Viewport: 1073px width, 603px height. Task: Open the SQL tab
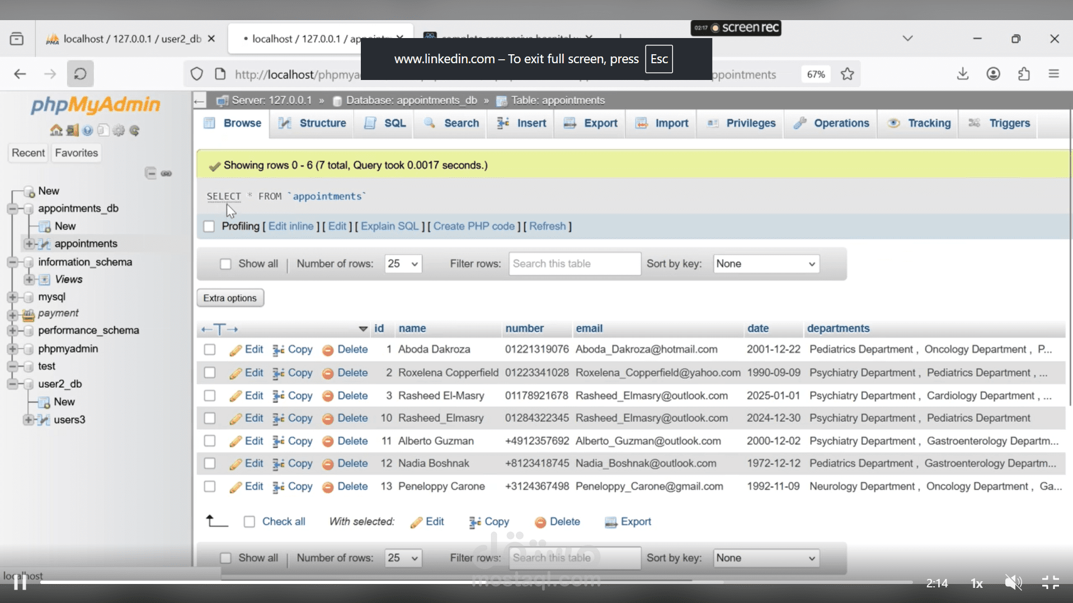(x=384, y=123)
